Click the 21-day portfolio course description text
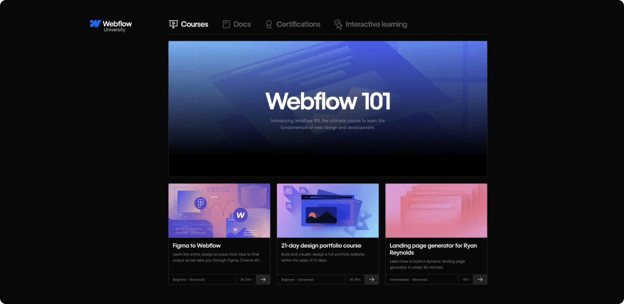Screen dimensions: 624x304 [323, 257]
